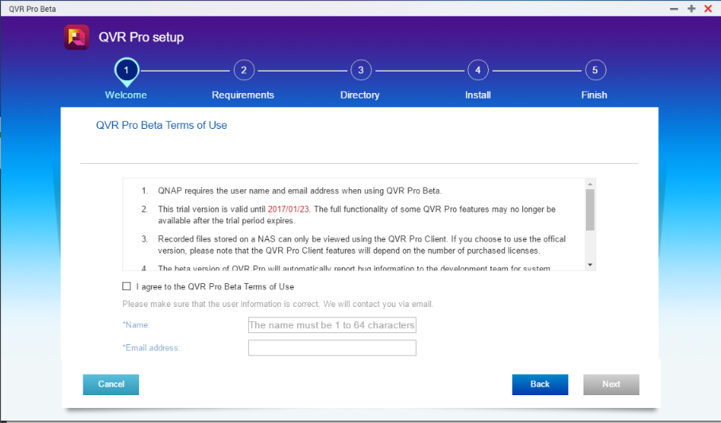The width and height of the screenshot is (721, 423).
Task: Agree to the QVR Pro Beta Terms checkbox
Action: pos(126,286)
